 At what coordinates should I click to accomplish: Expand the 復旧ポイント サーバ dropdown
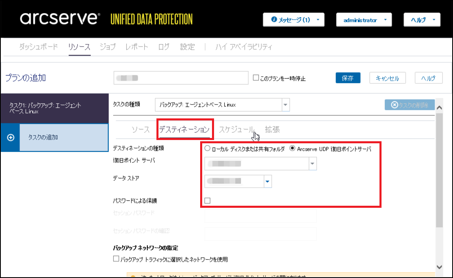[x=312, y=164]
